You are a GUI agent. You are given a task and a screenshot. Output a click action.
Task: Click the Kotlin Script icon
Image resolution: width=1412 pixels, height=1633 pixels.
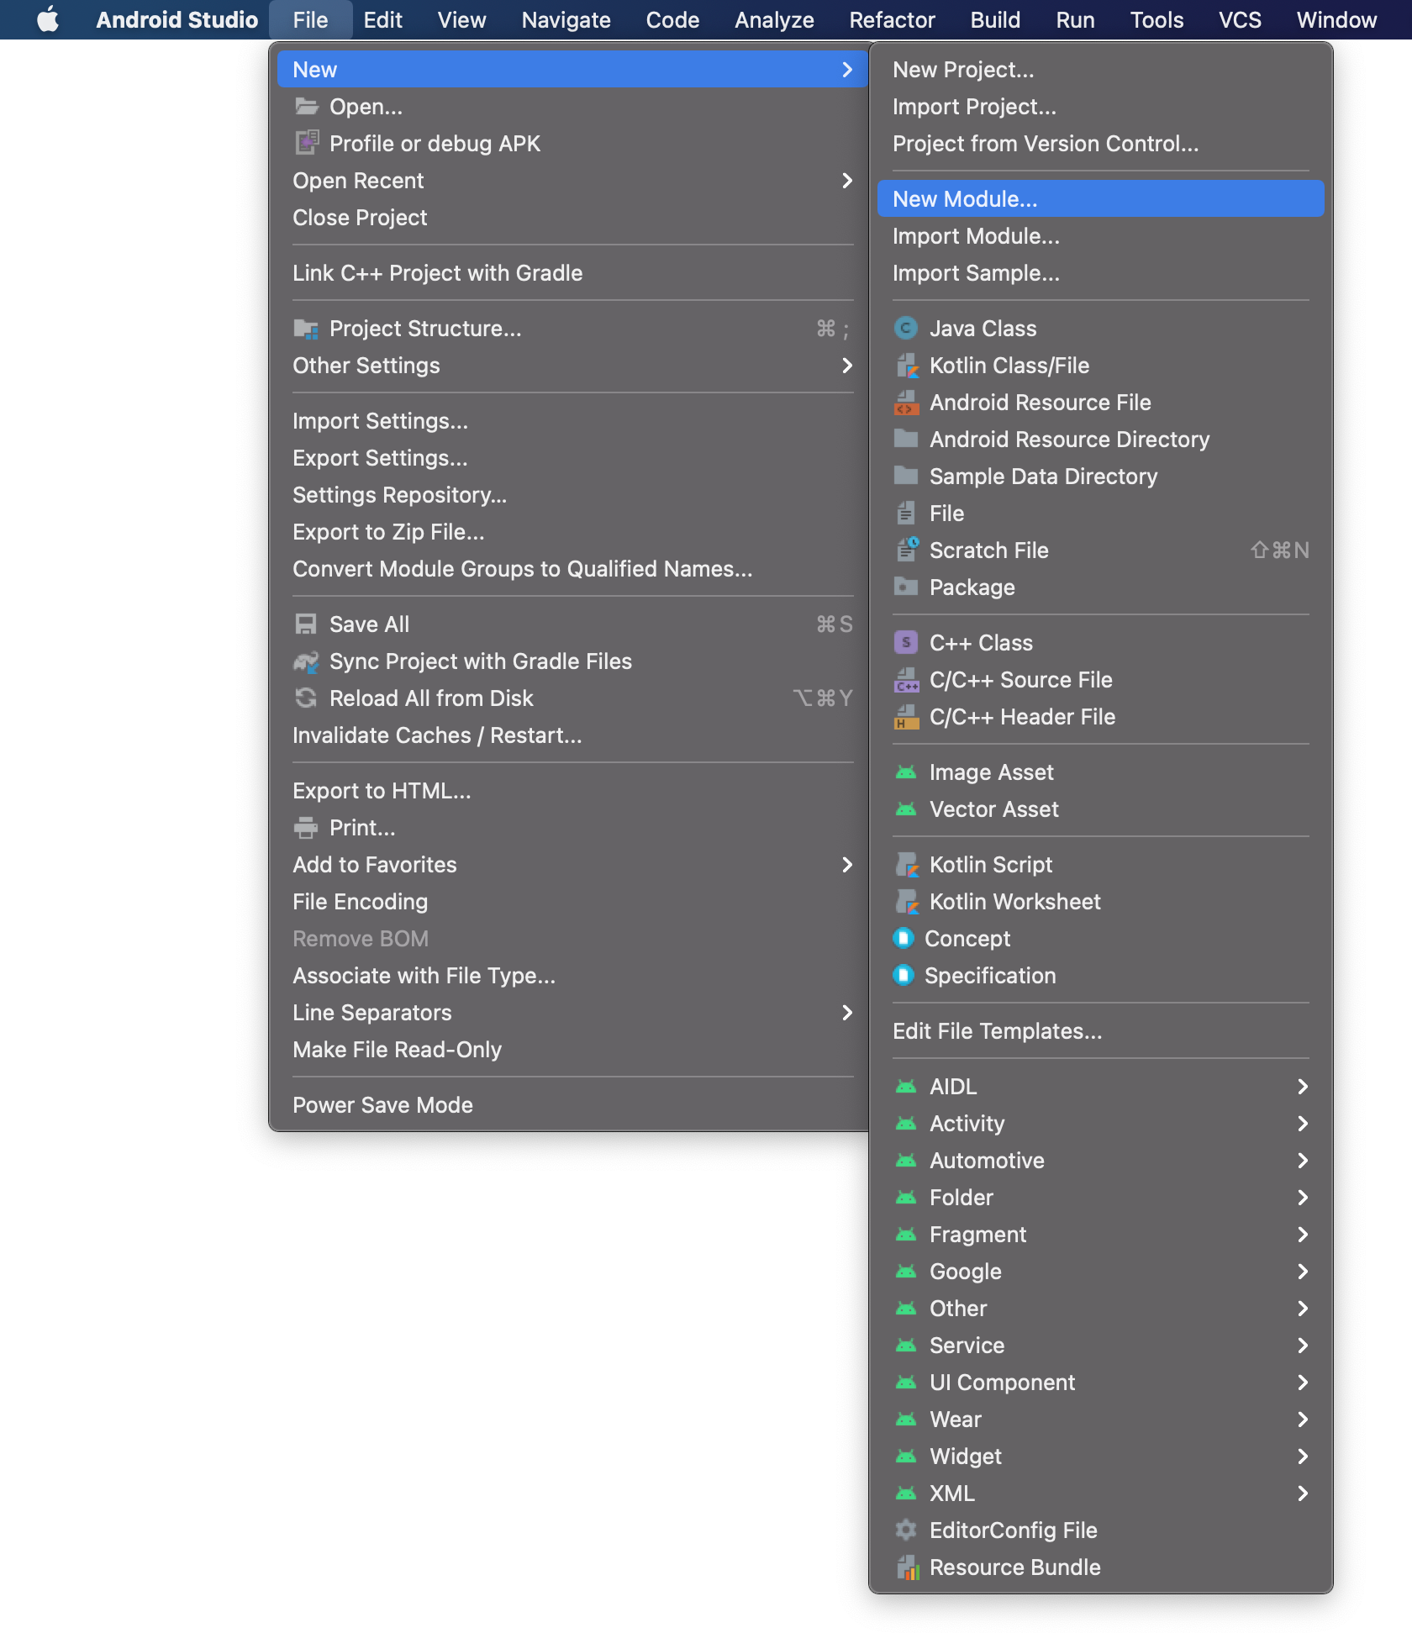pos(907,865)
